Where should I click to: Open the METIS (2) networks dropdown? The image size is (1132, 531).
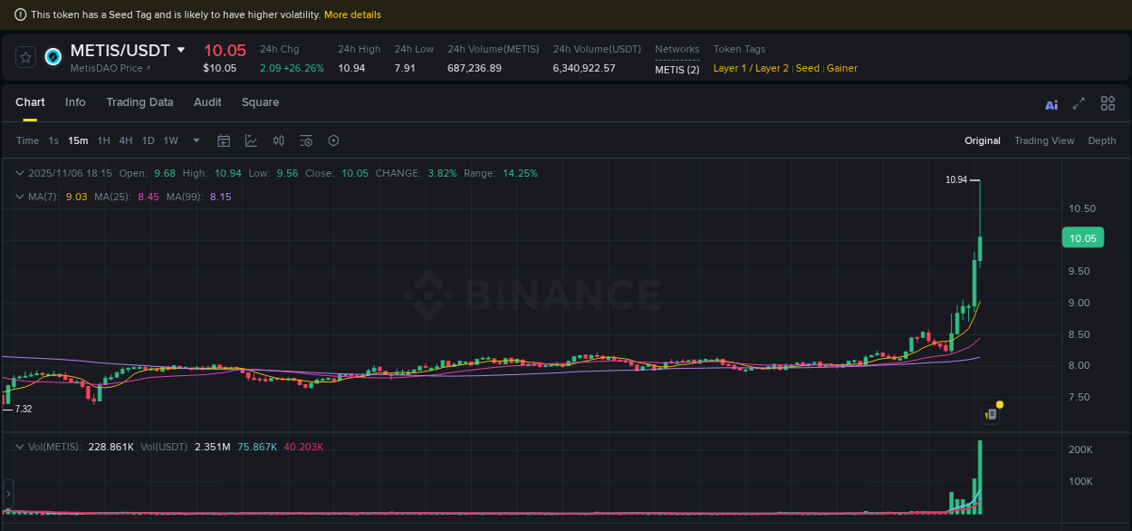[x=676, y=68]
